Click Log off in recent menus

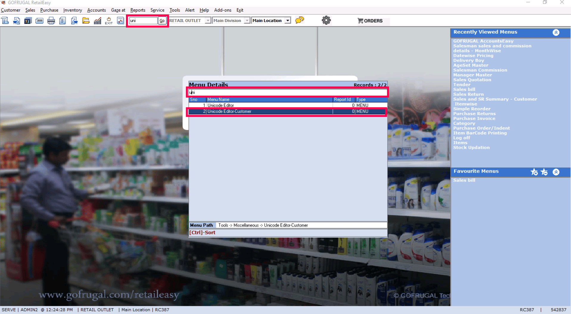[x=461, y=138]
